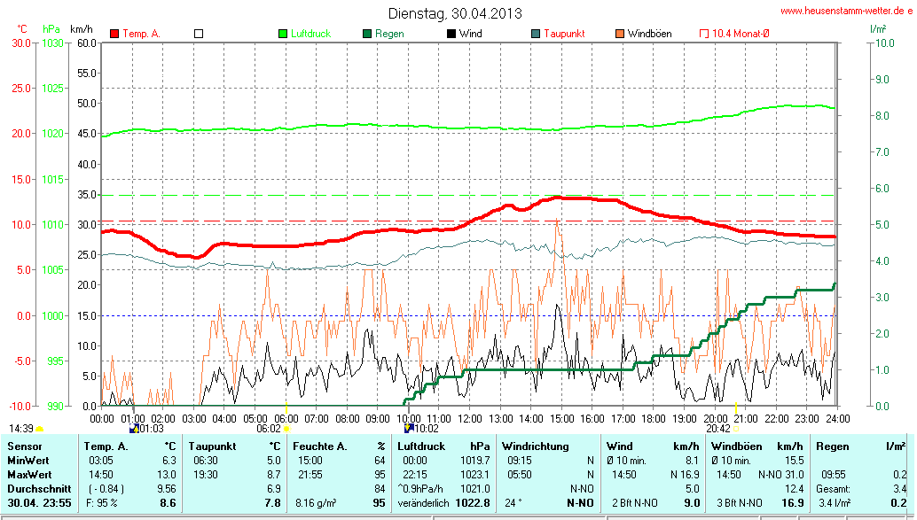Screen dimensions: 917x520
Task: Click the empty white legend box
Action: point(199,34)
